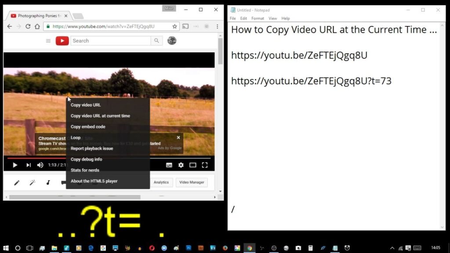Open the Chrome three-dot menu

tap(217, 26)
